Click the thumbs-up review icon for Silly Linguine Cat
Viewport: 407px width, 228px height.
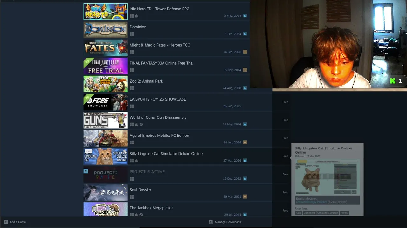click(245, 160)
